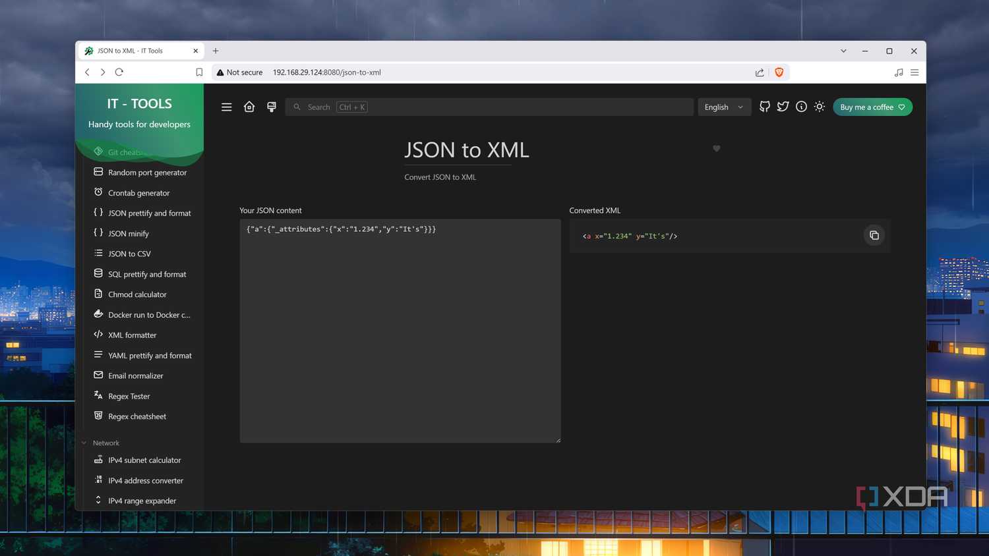Select the JSON to XML - IT Tools tab
Image resolution: width=989 pixels, height=556 pixels.
click(141, 51)
